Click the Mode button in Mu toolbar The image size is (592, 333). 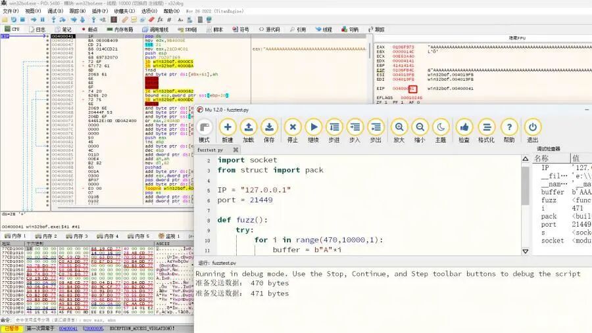pyautogui.click(x=205, y=131)
